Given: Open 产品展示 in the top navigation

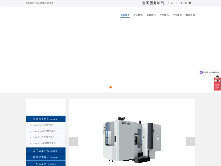Looking at the screenshot, I should pos(164,15).
